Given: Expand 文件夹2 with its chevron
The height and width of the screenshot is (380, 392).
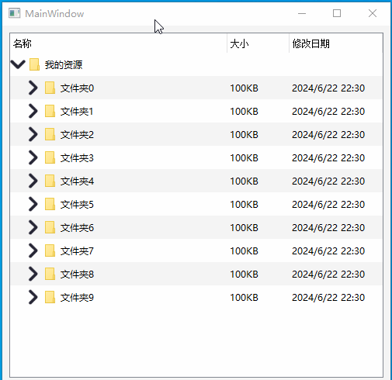Looking at the screenshot, I should (x=33, y=134).
